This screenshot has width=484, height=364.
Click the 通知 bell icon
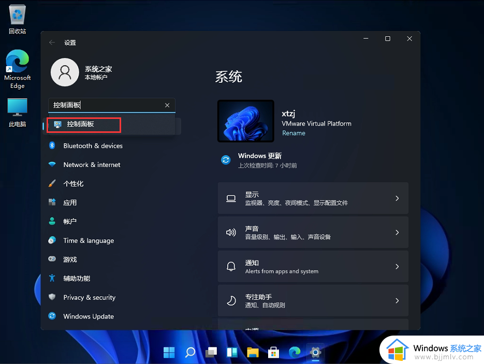tap(231, 267)
